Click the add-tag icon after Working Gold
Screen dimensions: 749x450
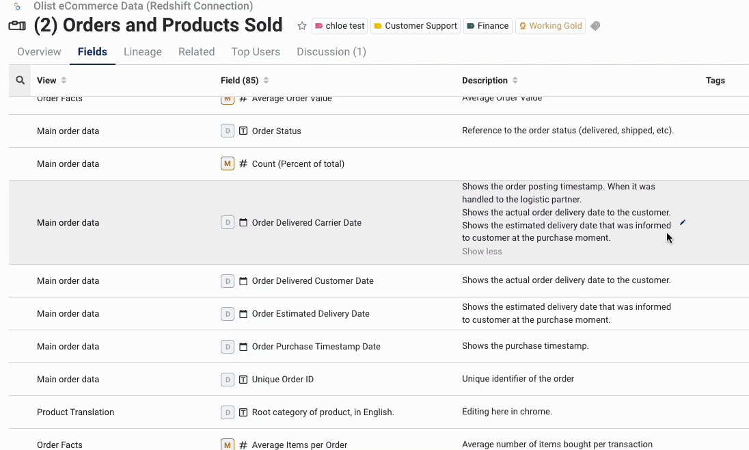[x=595, y=26]
